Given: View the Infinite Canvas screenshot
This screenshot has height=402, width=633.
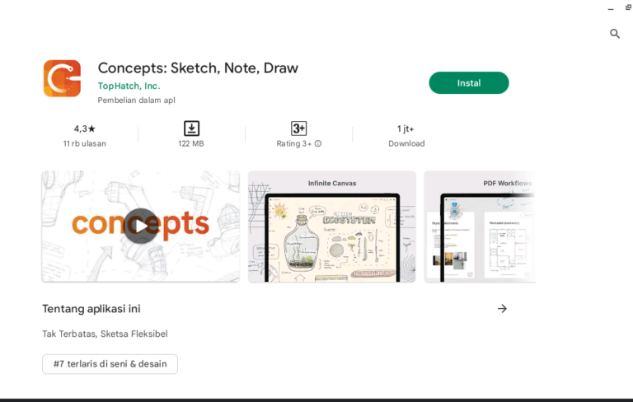Looking at the screenshot, I should [x=331, y=227].
